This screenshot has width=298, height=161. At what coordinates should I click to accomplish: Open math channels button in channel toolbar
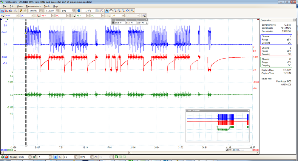(x=144, y=16)
